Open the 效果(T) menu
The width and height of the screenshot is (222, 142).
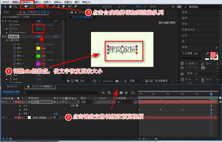tap(47, 2)
